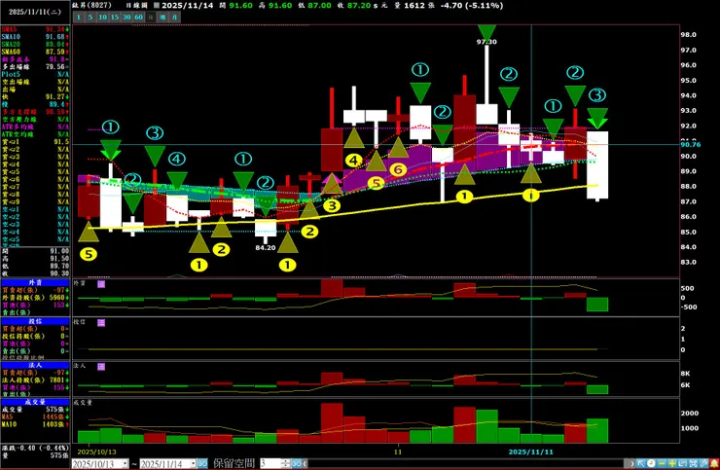The height and width of the screenshot is (470, 720).
Task: Click the small icon before date 2025/11/14 in header
Action: pyautogui.click(x=157, y=6)
